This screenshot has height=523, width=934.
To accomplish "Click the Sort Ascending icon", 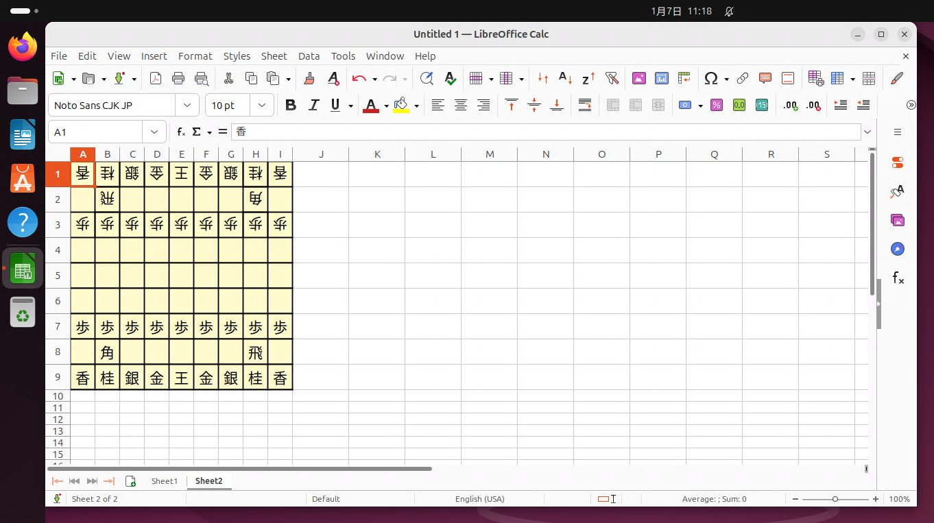I will [x=565, y=78].
